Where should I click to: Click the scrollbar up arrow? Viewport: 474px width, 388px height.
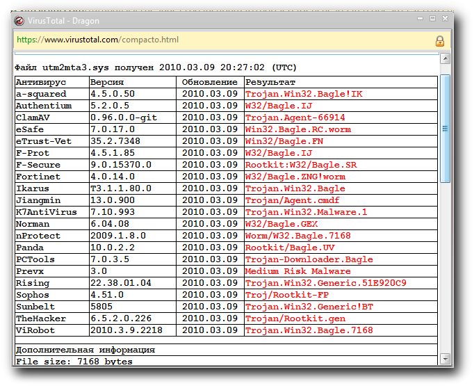point(445,58)
